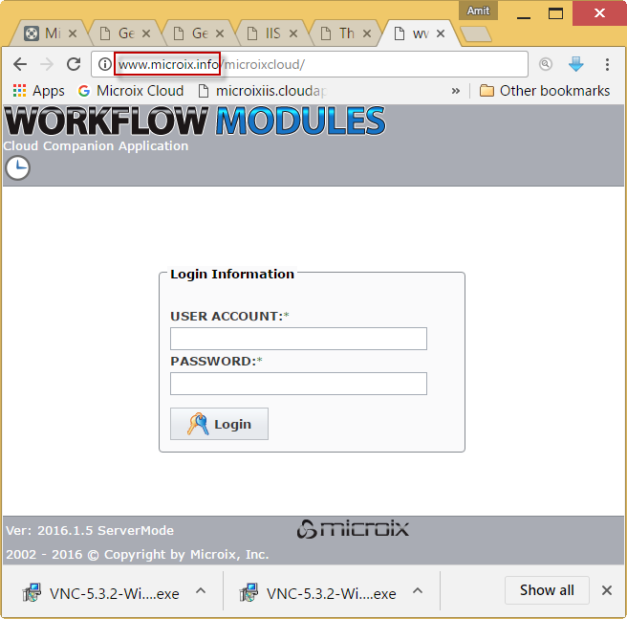The image size is (627, 619).
Task: Click the zoom magnifier icon in address bar
Action: tap(545, 64)
